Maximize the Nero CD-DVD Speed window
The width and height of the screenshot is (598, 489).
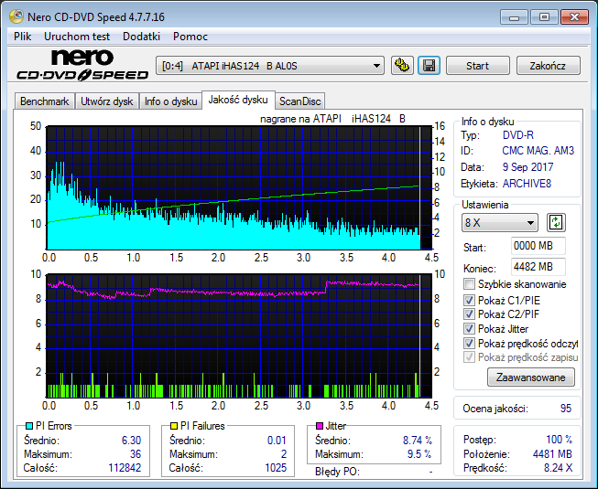pyautogui.click(x=544, y=17)
